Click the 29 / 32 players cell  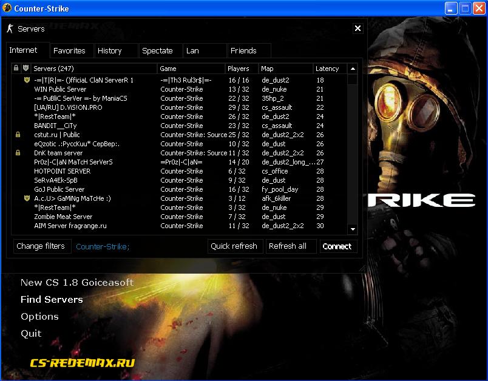pyautogui.click(x=239, y=107)
